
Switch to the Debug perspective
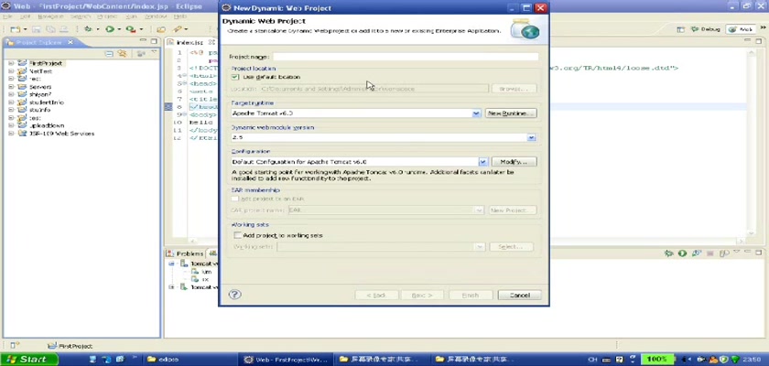click(707, 29)
